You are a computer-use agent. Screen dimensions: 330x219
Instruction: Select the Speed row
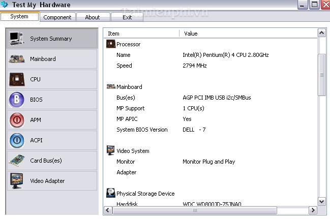[211, 66]
